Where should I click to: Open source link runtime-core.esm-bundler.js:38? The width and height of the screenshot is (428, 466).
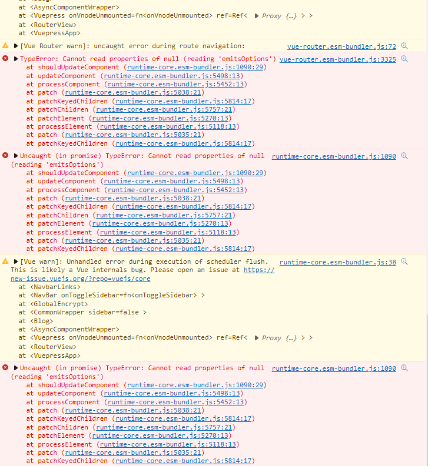click(338, 262)
